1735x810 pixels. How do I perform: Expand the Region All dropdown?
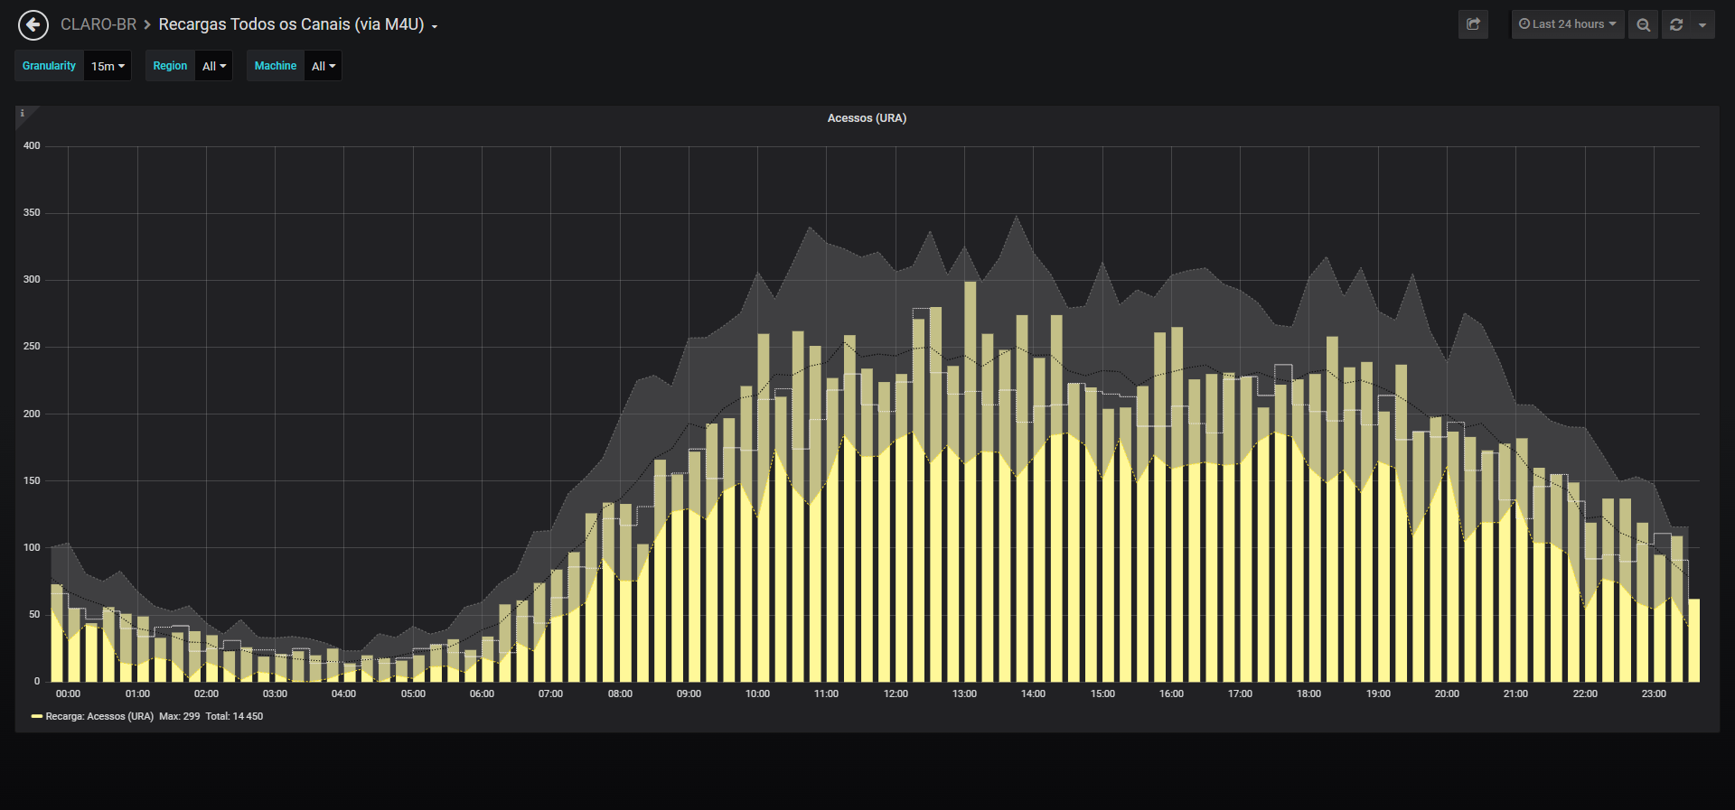[214, 66]
